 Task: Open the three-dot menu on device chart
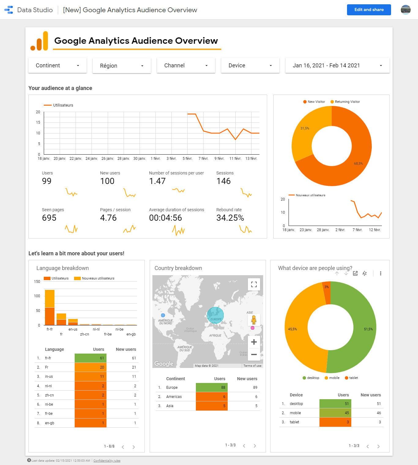pos(381,273)
